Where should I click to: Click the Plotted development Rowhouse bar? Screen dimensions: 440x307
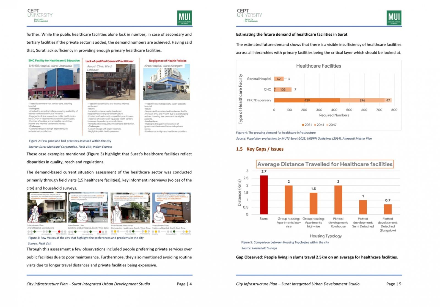click(x=338, y=200)
